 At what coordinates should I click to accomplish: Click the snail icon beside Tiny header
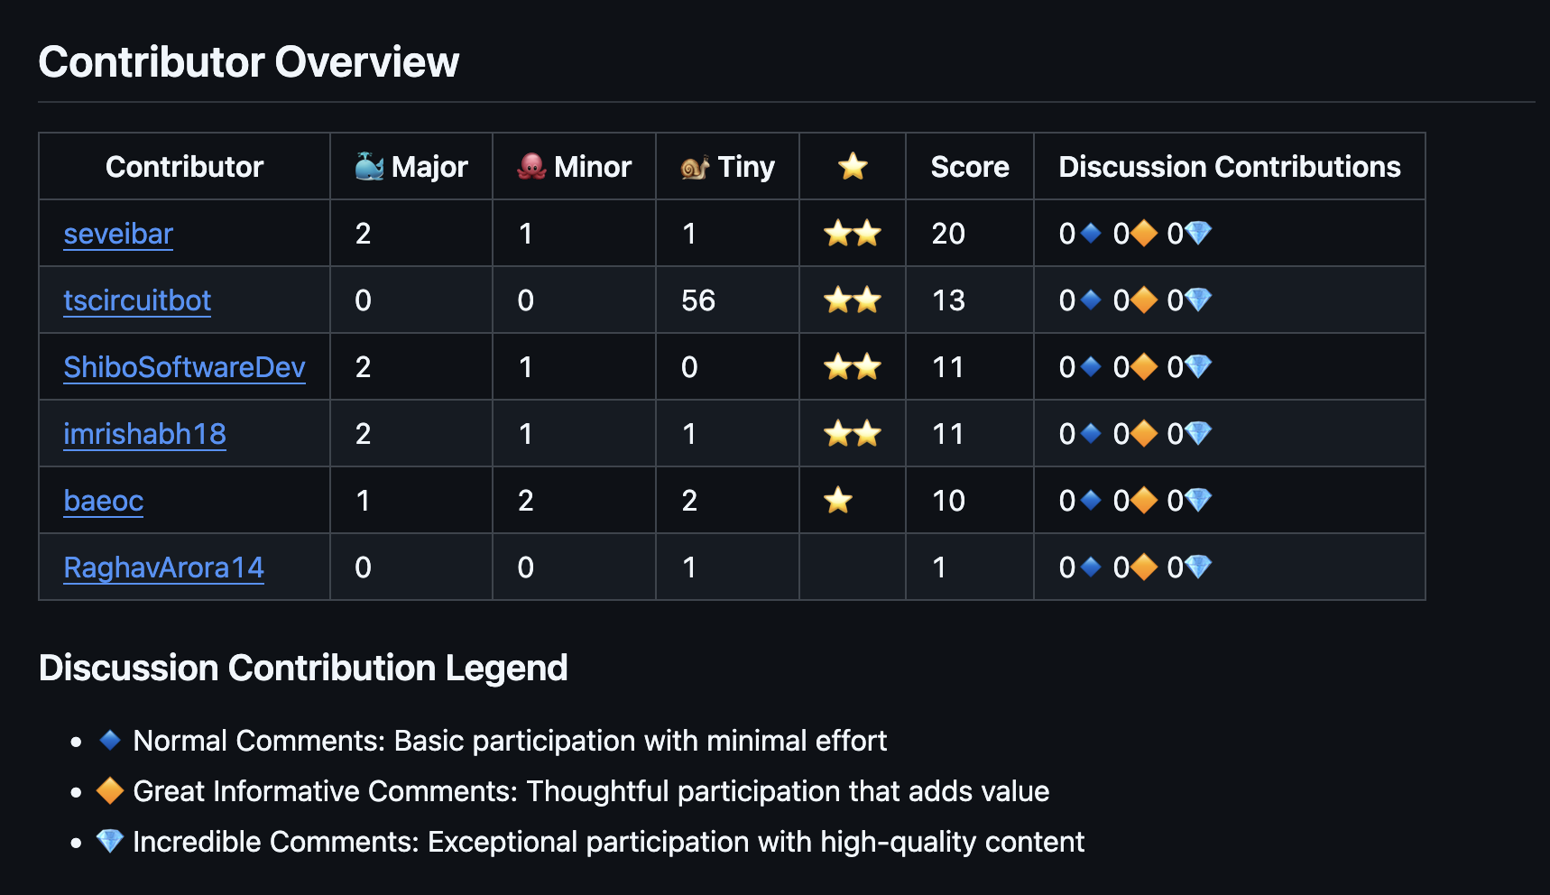695,166
